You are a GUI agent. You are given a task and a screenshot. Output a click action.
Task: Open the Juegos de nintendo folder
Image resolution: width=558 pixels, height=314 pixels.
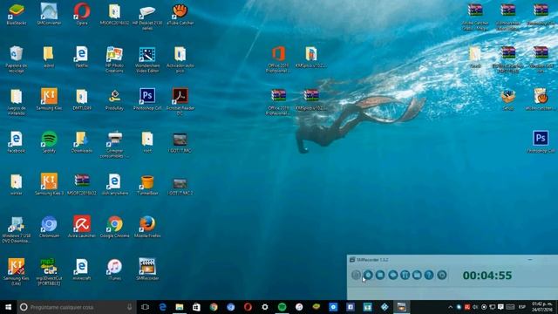[16, 102]
